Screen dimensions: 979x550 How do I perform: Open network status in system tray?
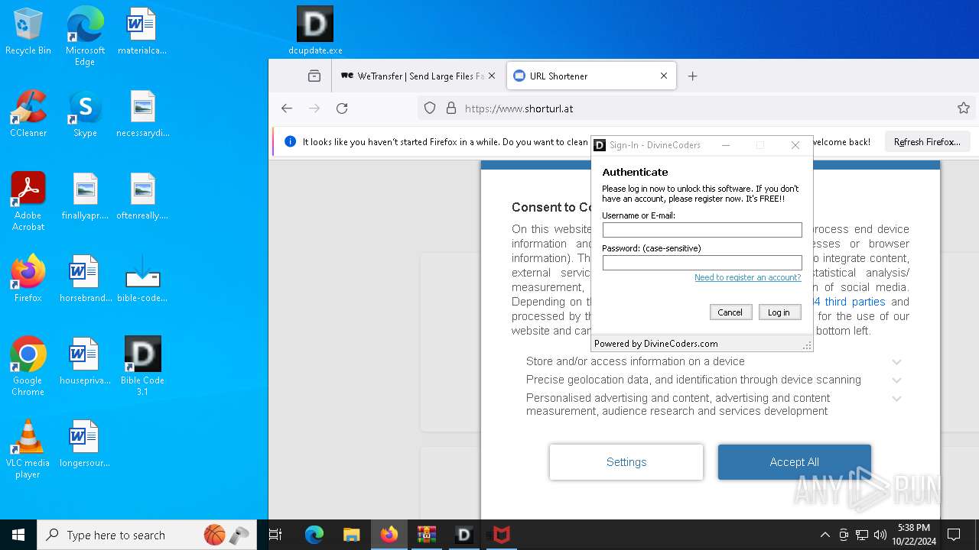862,535
